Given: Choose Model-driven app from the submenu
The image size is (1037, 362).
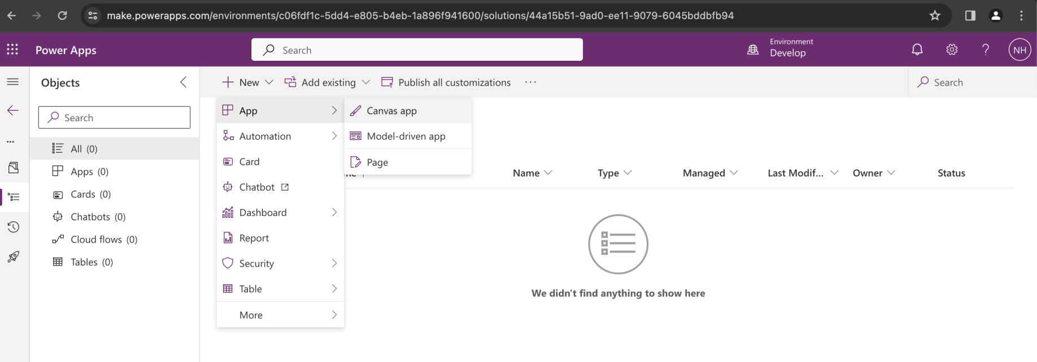Looking at the screenshot, I should tap(406, 136).
